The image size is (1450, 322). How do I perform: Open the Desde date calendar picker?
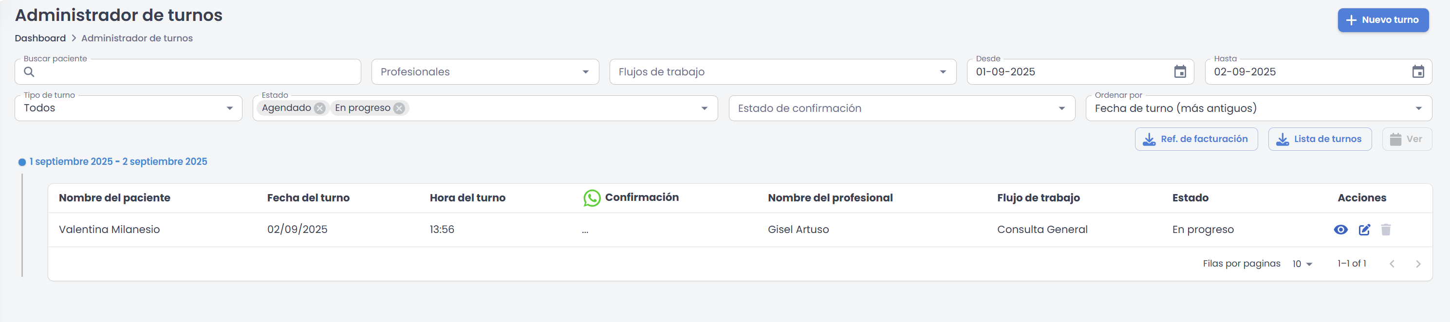click(x=1180, y=72)
